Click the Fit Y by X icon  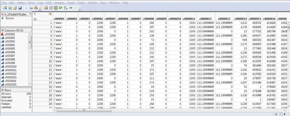66,8
